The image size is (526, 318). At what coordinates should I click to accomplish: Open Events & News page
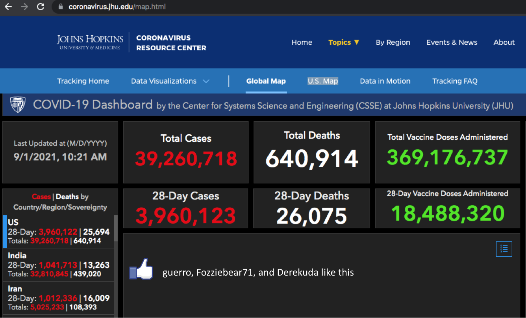coord(452,42)
